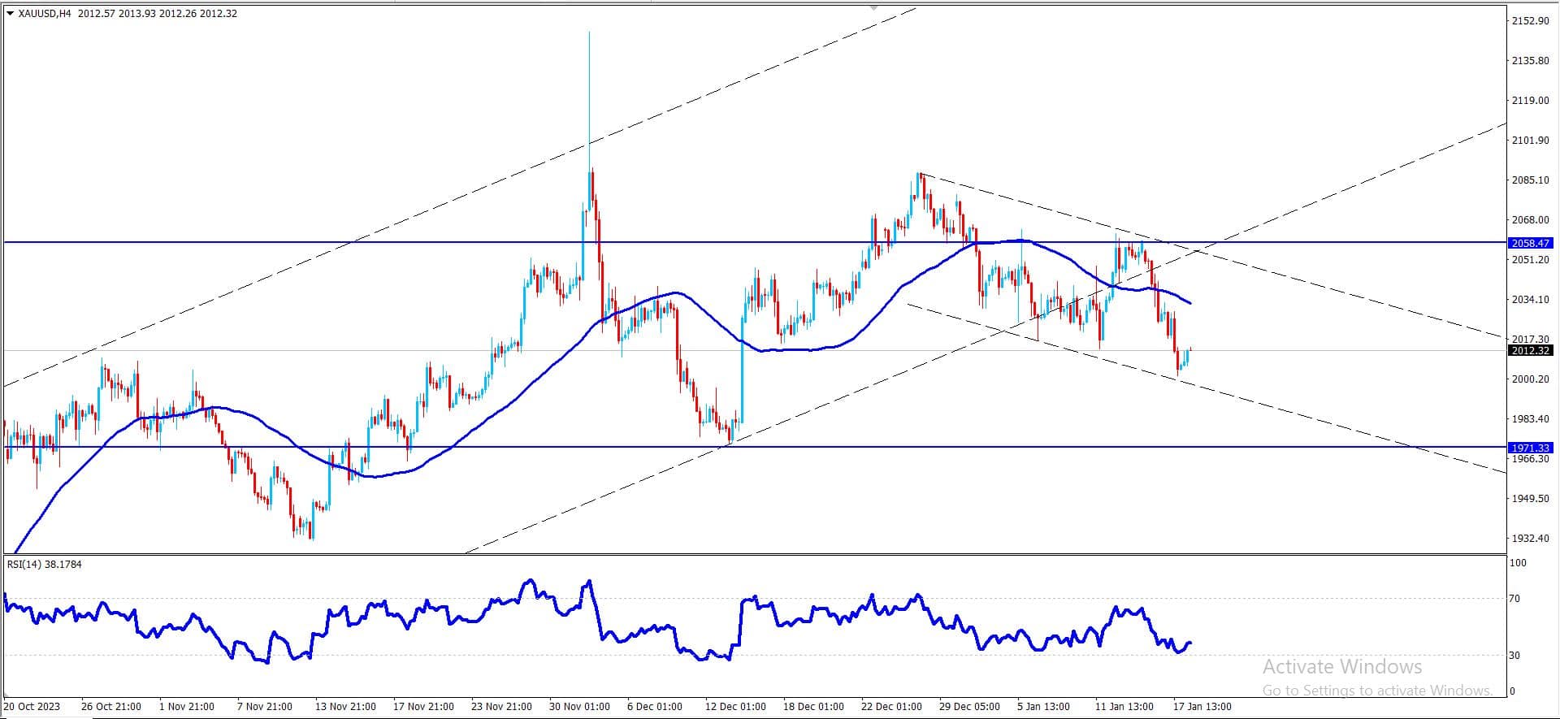1560x719 pixels.
Task: Click RSI scale level 30
Action: pyautogui.click(x=1514, y=656)
